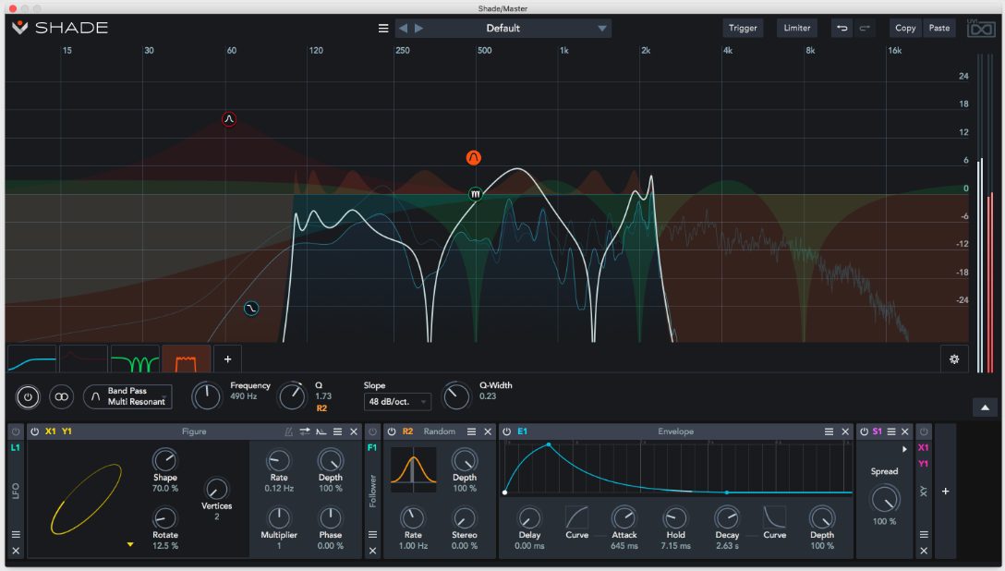Viewport: 1005px width, 571px height.
Task: Toggle the selected band power button
Action: pyautogui.click(x=28, y=397)
